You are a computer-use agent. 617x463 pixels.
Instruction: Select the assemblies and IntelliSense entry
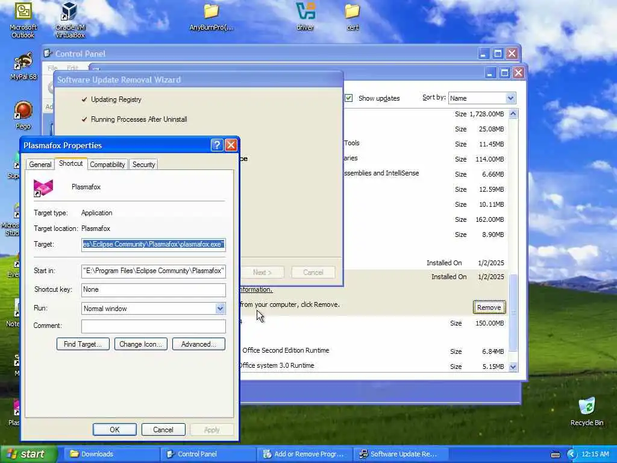tap(426, 174)
